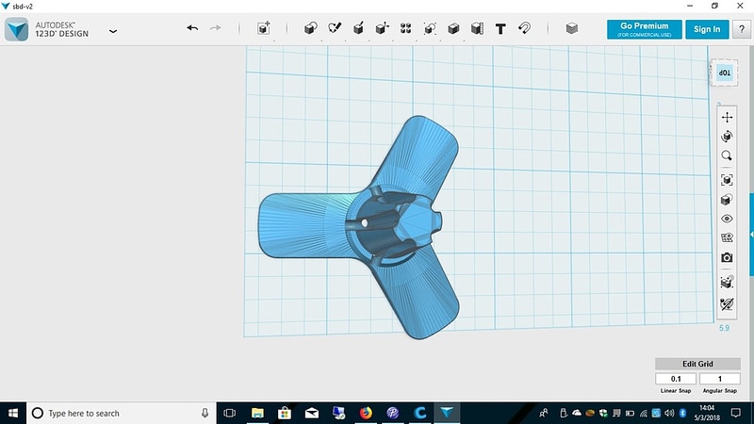This screenshot has height=424, width=754.
Task: Click the view cube face
Action: click(x=725, y=73)
